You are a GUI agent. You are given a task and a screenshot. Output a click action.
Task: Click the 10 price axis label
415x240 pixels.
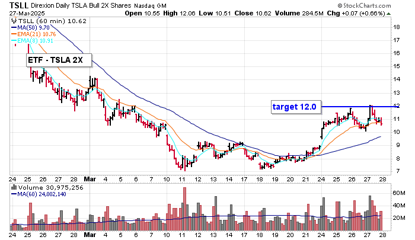(x=397, y=132)
